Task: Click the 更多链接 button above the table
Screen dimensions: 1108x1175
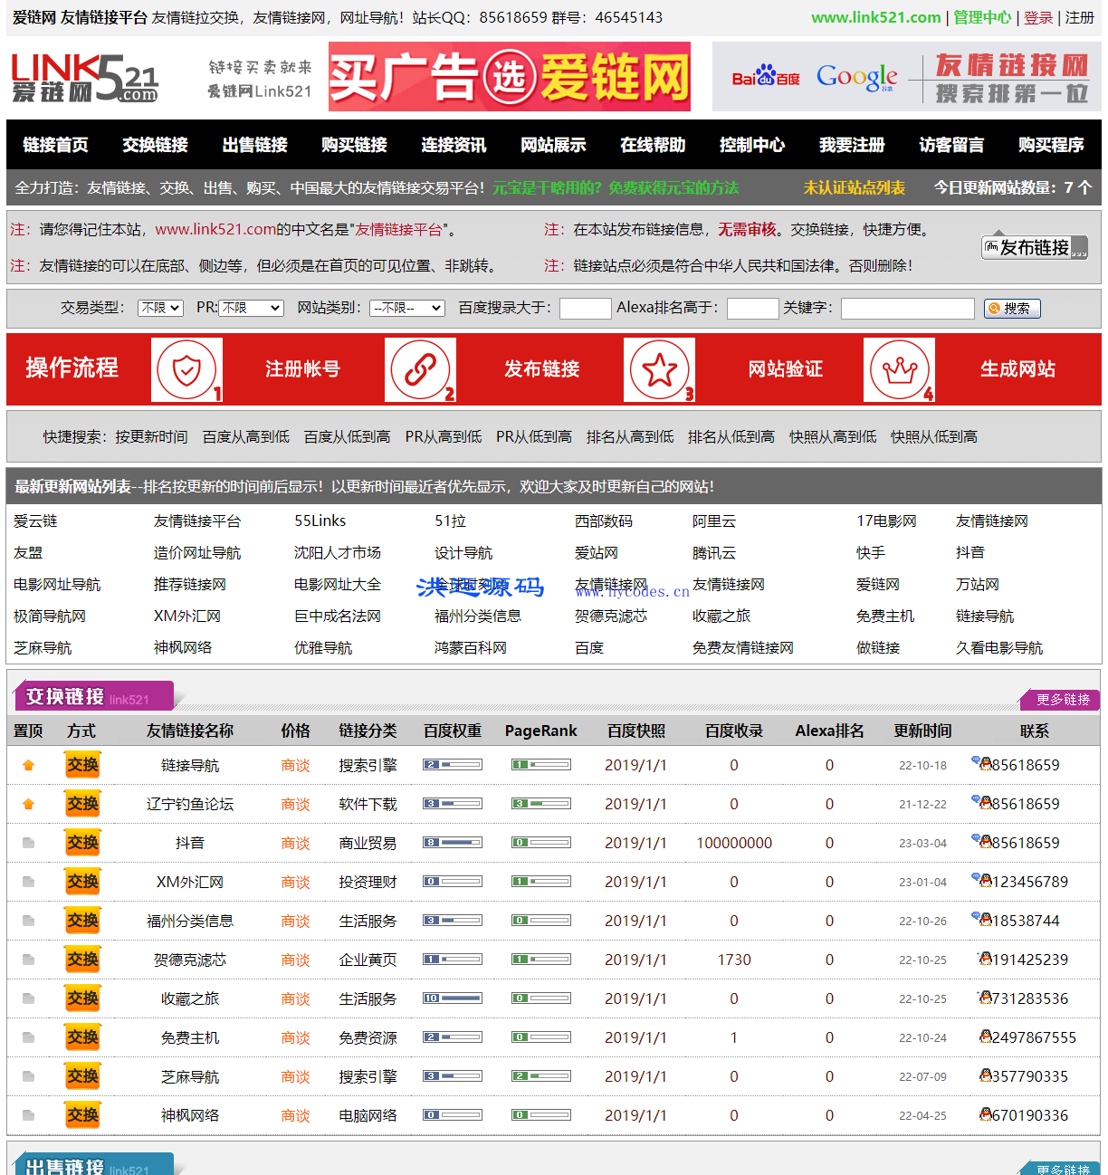Action: [1059, 700]
